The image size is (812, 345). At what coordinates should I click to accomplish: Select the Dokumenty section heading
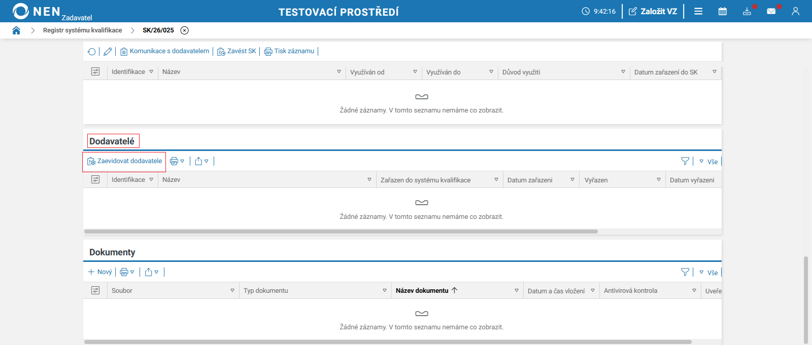pos(112,252)
